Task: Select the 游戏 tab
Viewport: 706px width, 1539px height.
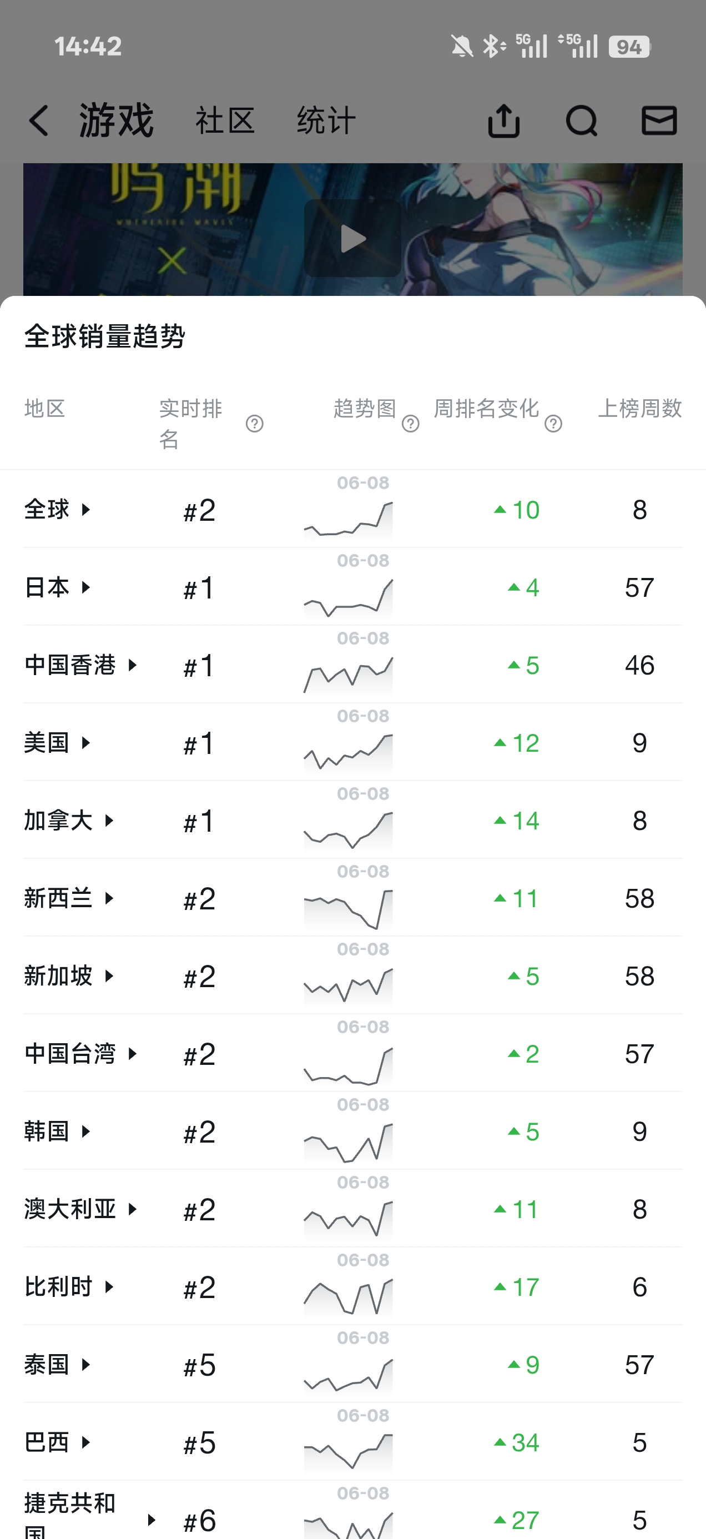Action: click(117, 120)
